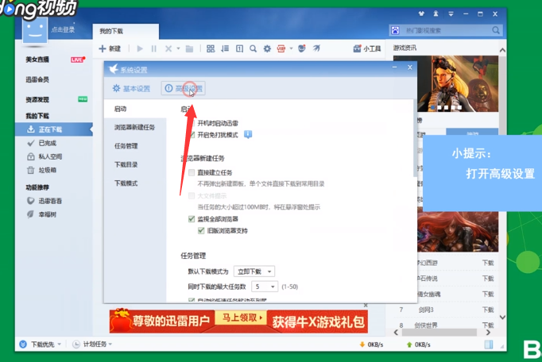Open the main menu down-arrow in title bar

coord(451,14)
